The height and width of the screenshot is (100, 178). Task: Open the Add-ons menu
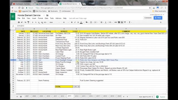click(x=58, y=18)
